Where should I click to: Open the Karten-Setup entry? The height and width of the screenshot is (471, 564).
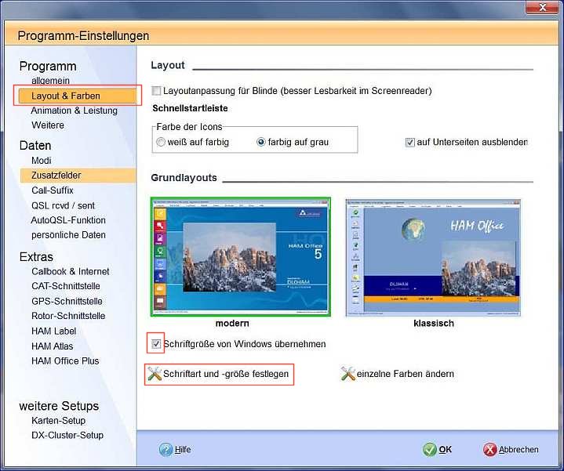point(59,420)
